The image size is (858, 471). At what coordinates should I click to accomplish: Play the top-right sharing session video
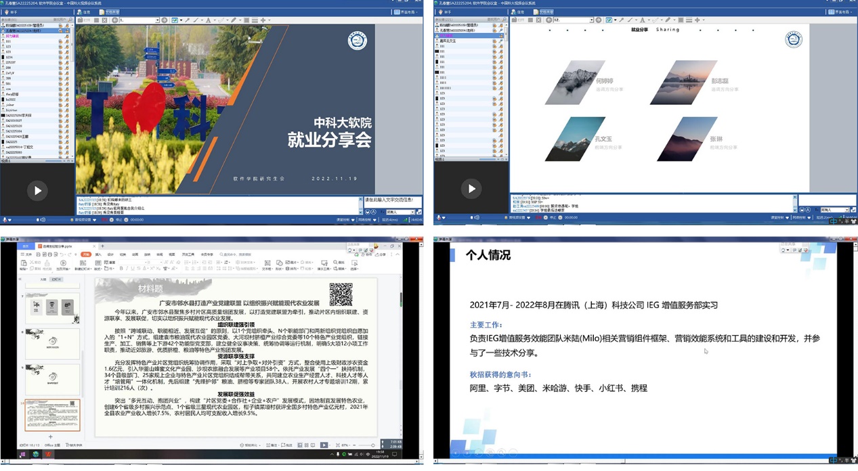coord(471,189)
